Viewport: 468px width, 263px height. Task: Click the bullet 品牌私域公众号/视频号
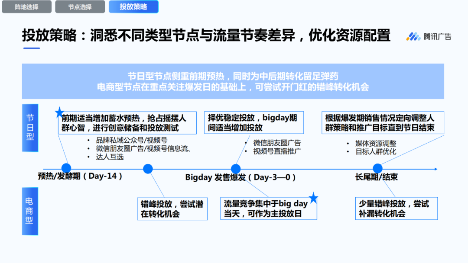[x=132, y=140]
